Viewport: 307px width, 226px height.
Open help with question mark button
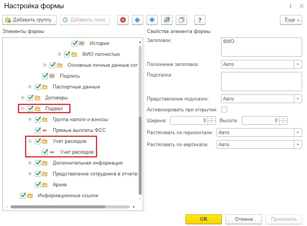click(200, 20)
